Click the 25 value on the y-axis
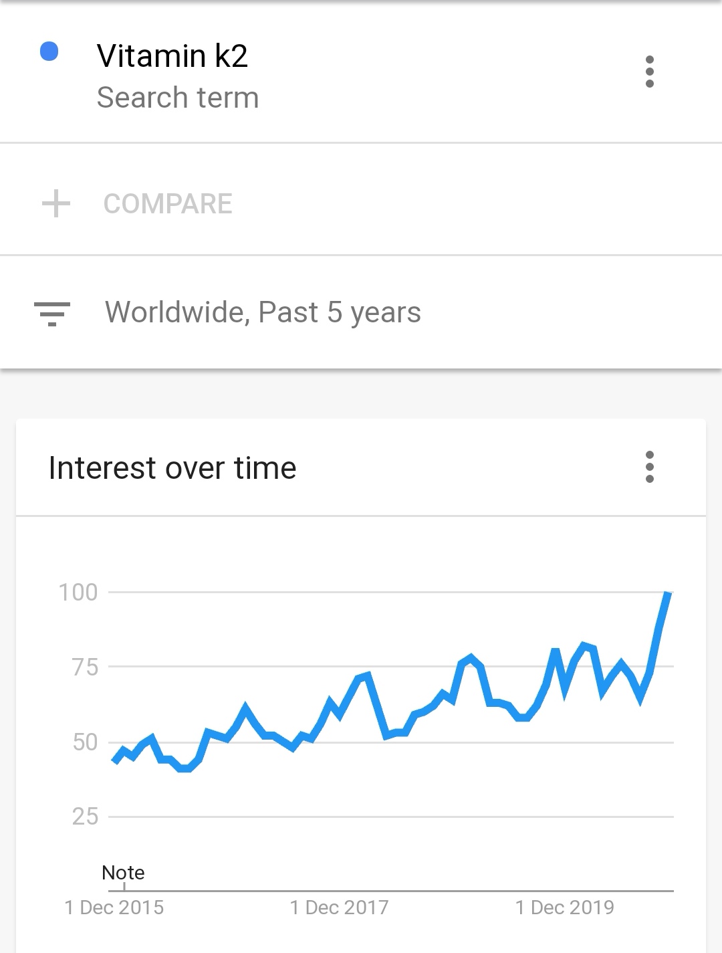The image size is (722, 953). click(x=85, y=817)
